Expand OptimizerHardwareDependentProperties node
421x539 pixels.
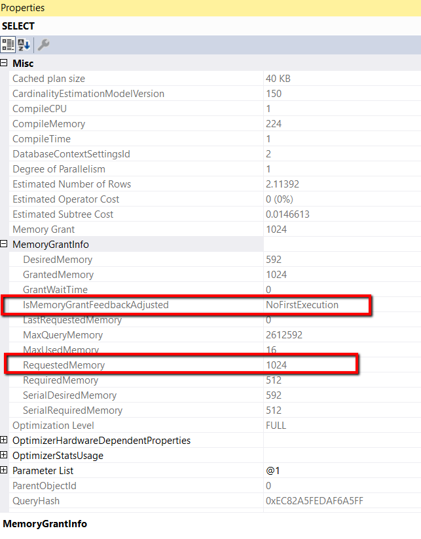tap(4, 440)
